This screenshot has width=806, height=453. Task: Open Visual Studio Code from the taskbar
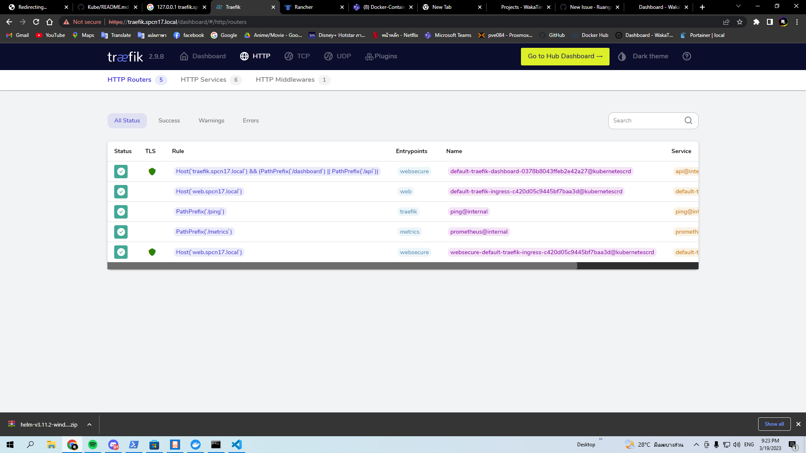pos(236,445)
